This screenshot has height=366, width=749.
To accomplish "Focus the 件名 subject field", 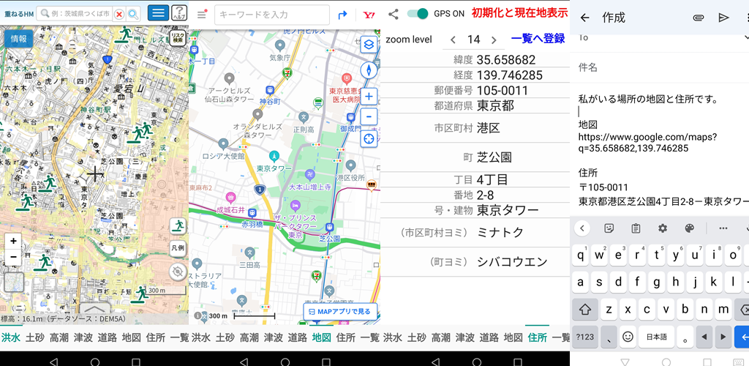I will pyautogui.click(x=660, y=67).
